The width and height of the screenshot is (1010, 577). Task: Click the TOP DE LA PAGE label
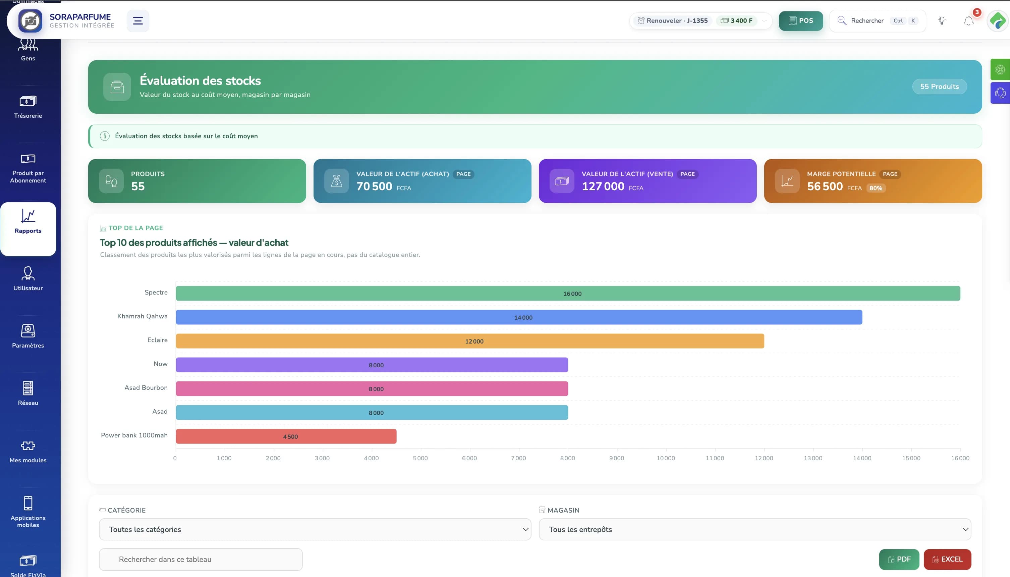click(x=135, y=228)
